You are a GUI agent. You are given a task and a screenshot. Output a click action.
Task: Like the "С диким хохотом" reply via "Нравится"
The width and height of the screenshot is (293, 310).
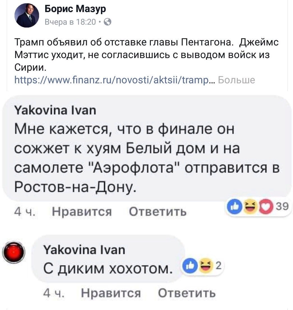click(x=110, y=293)
